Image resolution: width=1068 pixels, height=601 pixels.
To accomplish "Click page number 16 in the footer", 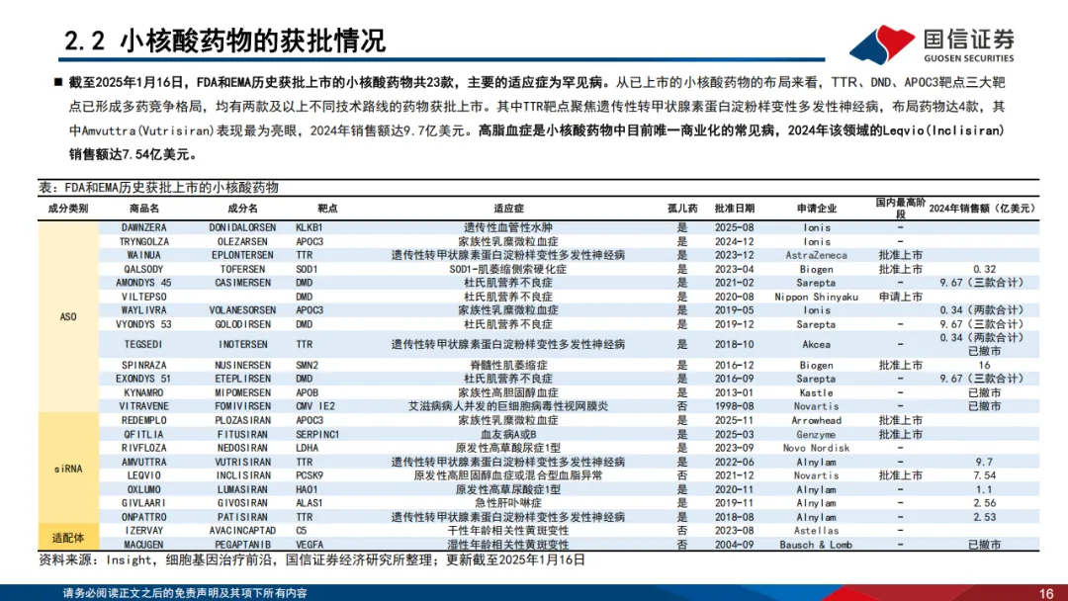I will (x=1046, y=593).
